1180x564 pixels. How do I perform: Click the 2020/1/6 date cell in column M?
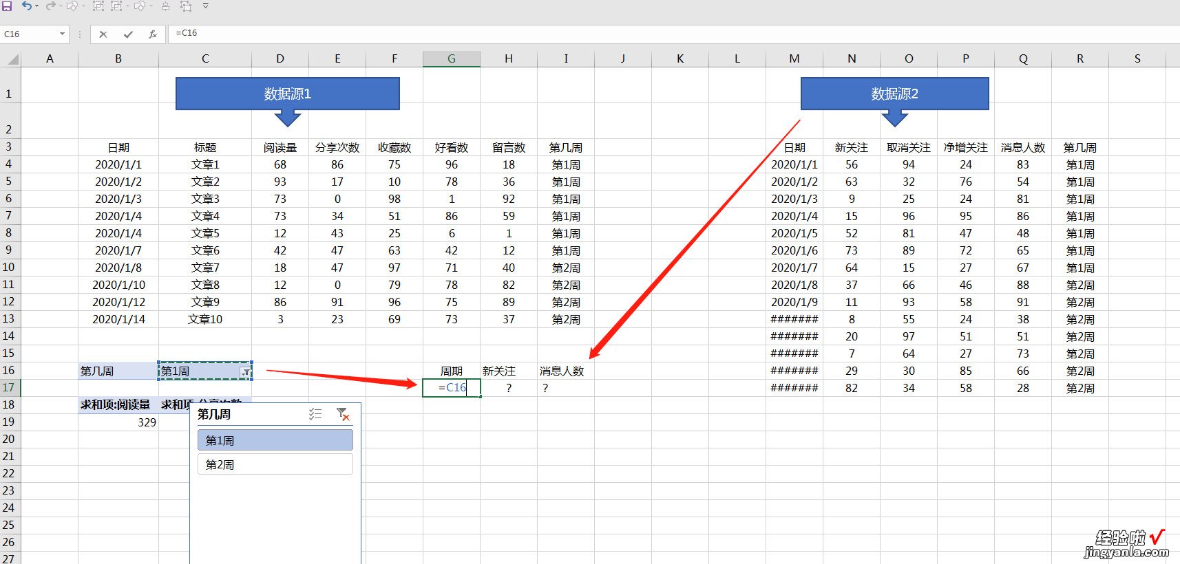794,251
